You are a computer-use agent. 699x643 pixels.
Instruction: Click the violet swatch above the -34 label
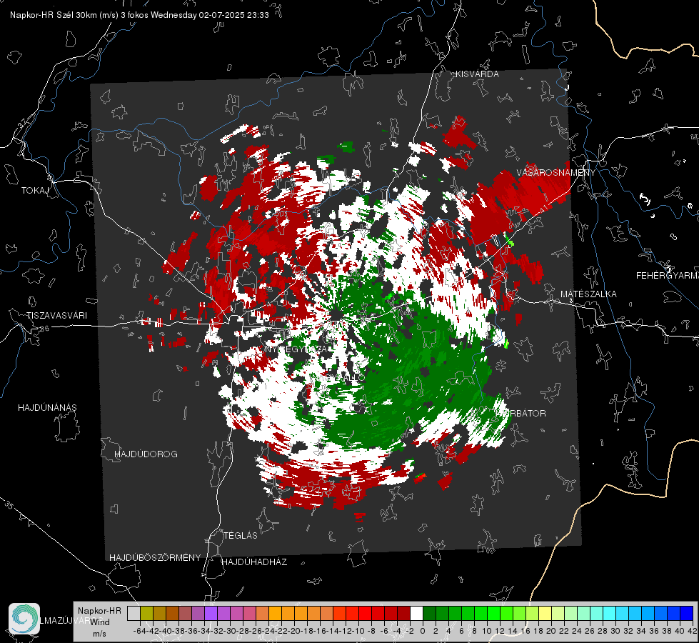tap(211, 613)
